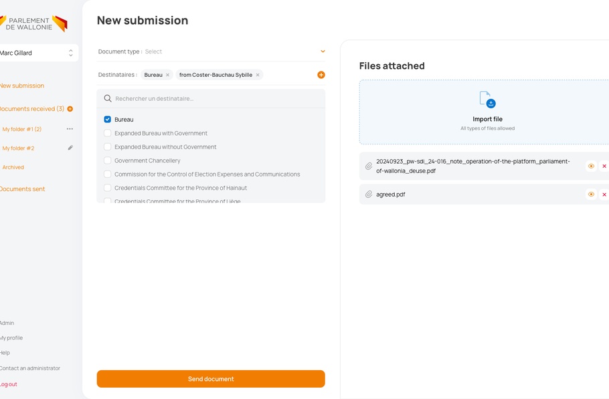
Task: Check Expanded Bureau with Government
Action: click(x=107, y=133)
